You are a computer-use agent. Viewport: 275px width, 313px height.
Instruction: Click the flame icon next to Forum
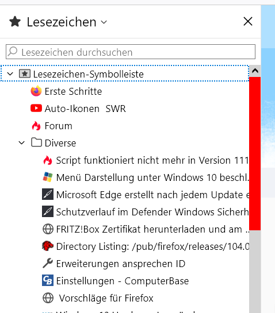(x=36, y=126)
